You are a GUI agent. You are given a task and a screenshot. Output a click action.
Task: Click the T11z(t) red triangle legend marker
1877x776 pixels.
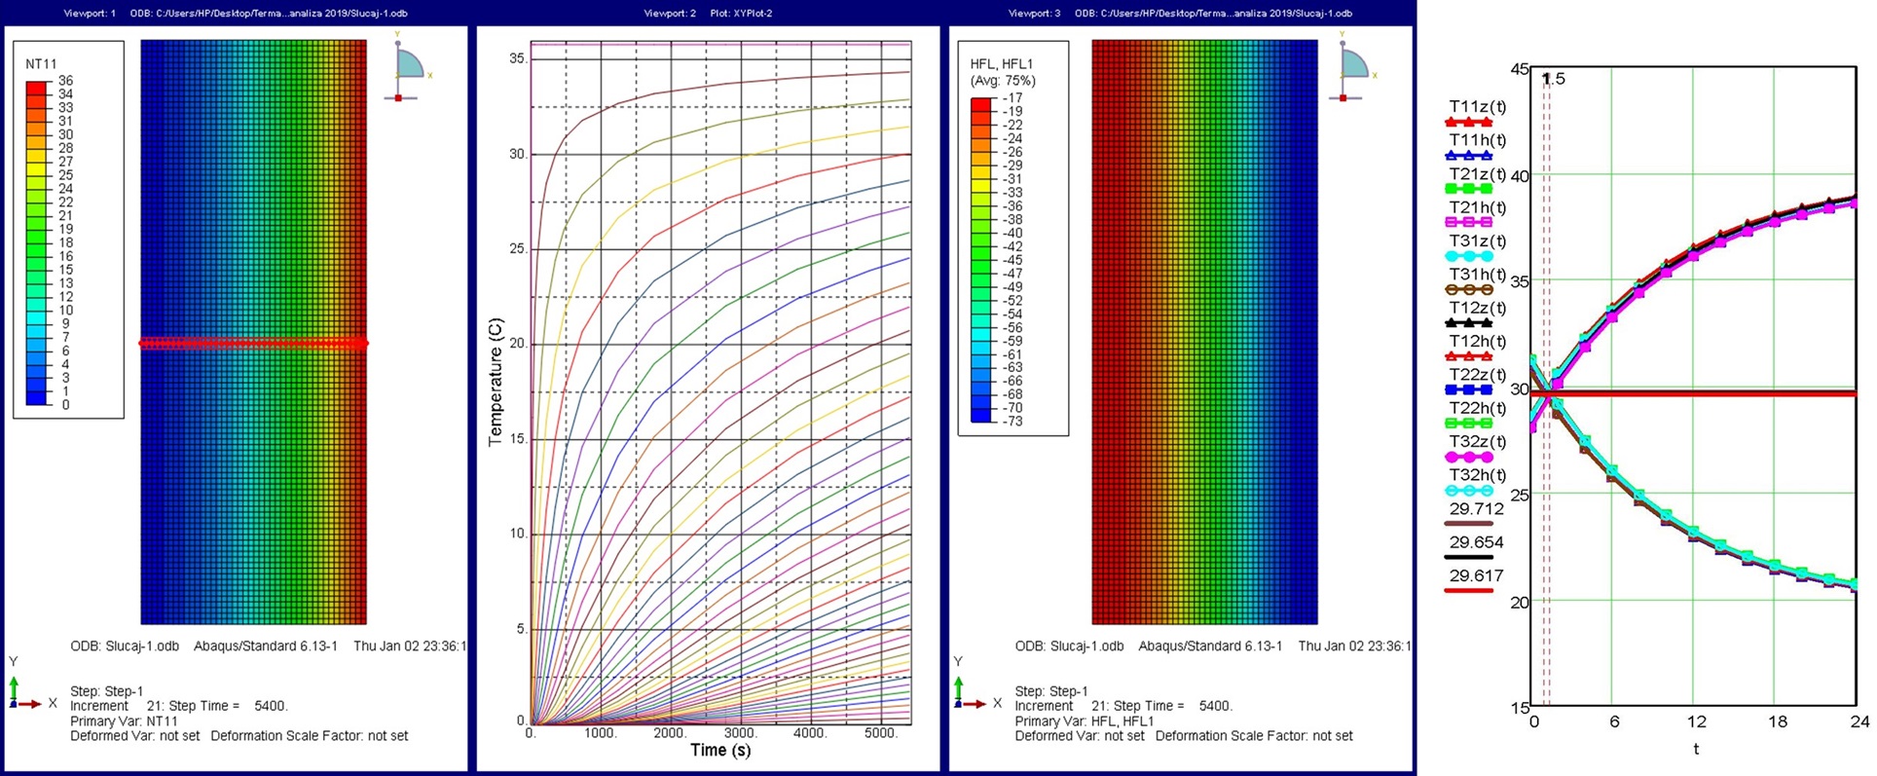(x=1468, y=123)
